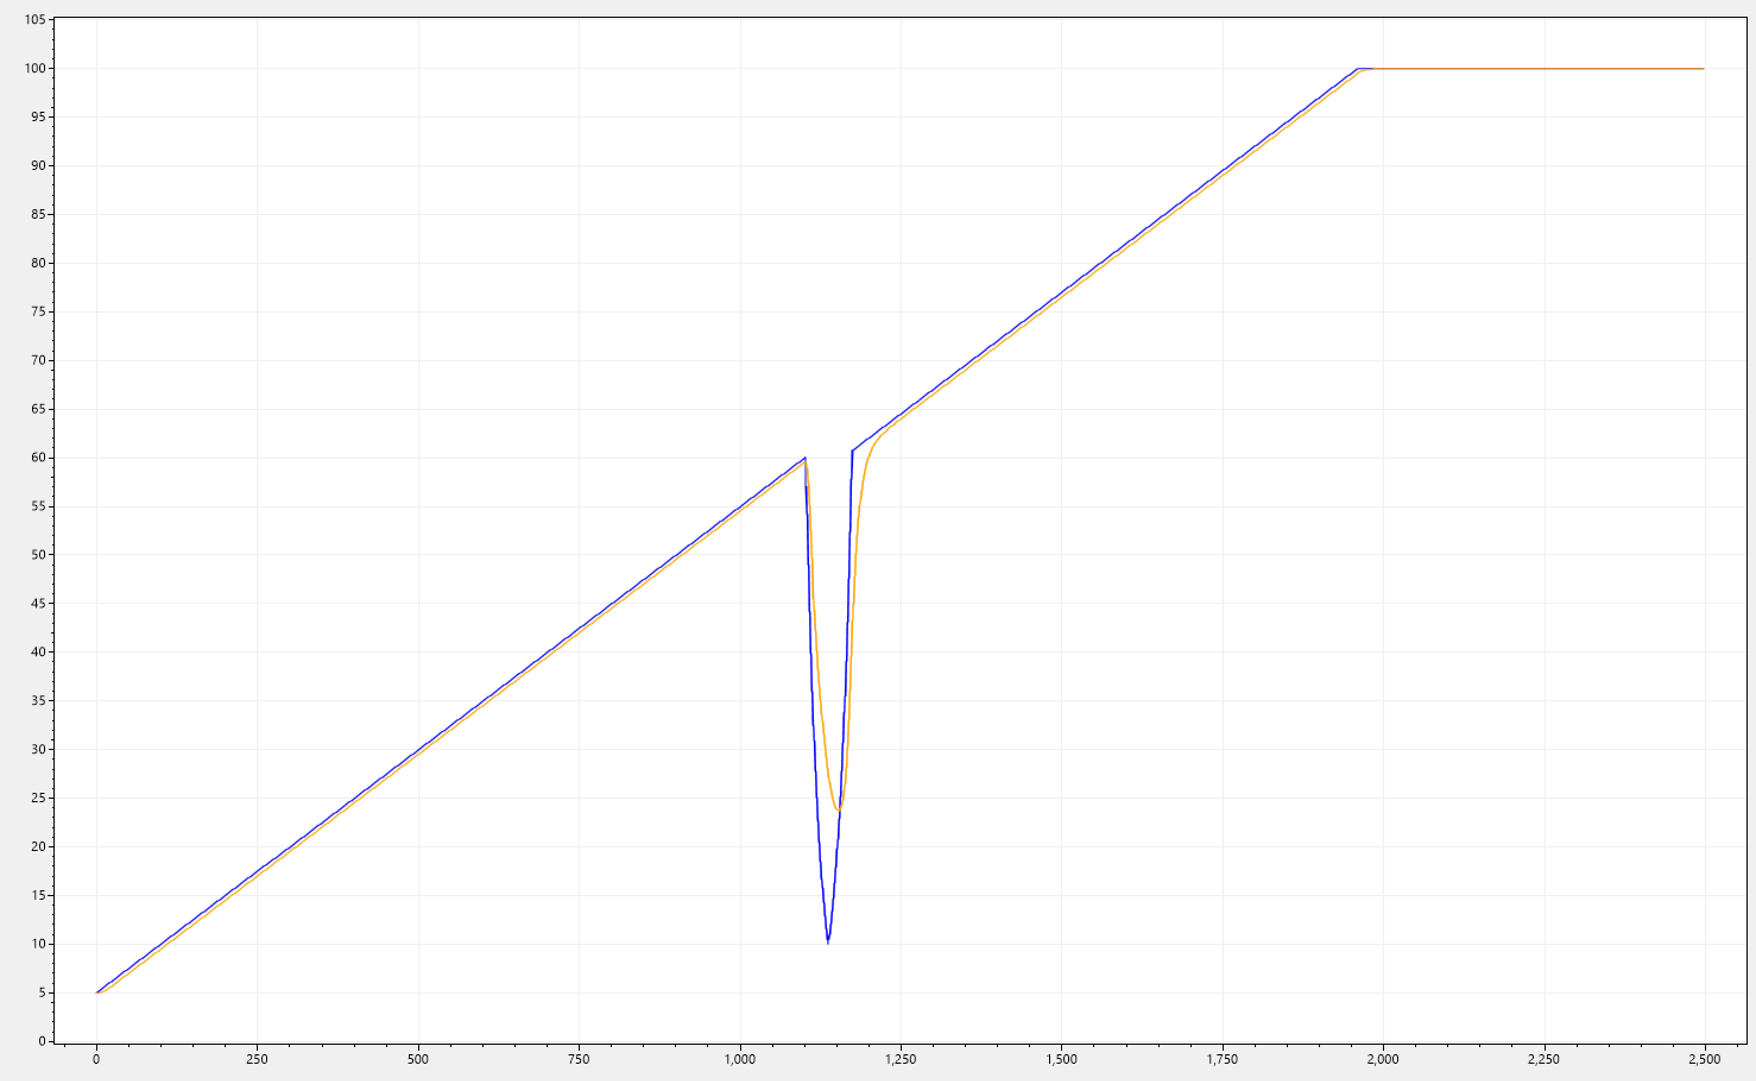Click the y-axis tick label 60

(x=38, y=458)
